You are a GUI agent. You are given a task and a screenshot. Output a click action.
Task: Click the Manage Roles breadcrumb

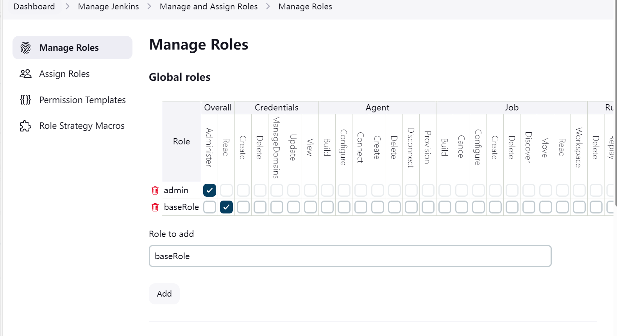[x=305, y=7]
